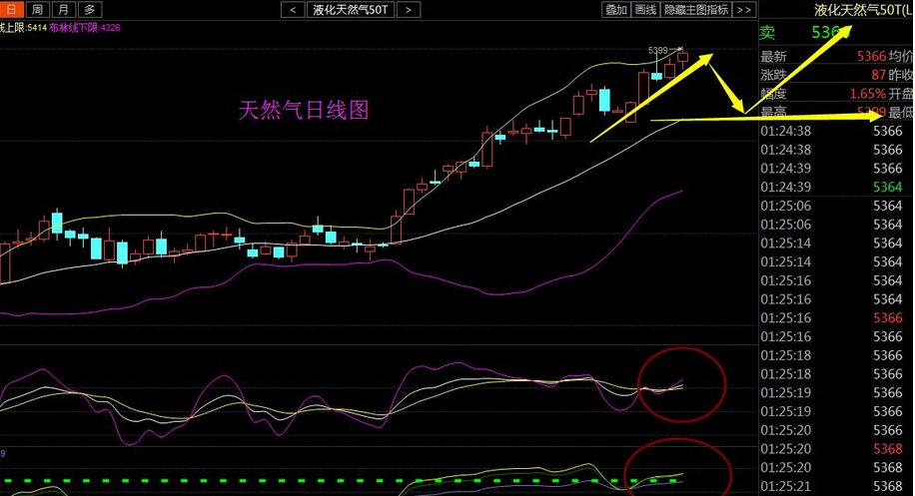The height and width of the screenshot is (496, 915).
Task: Click the 最新 5366 latest price value
Action: point(871,56)
